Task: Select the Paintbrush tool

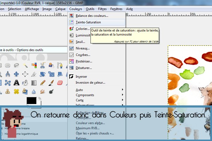Action: pyautogui.click(x=51, y=83)
